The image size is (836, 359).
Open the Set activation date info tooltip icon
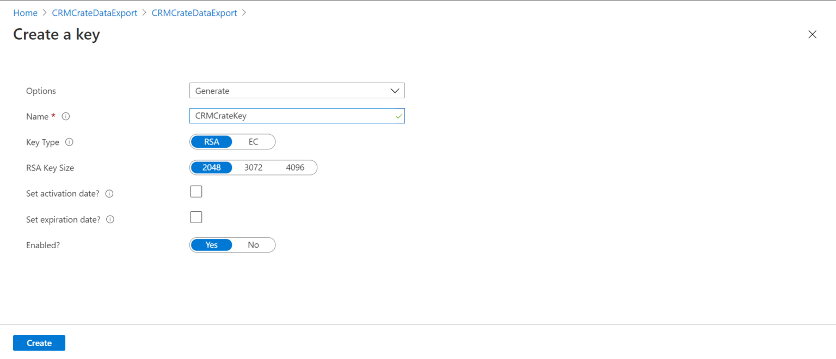pos(109,193)
